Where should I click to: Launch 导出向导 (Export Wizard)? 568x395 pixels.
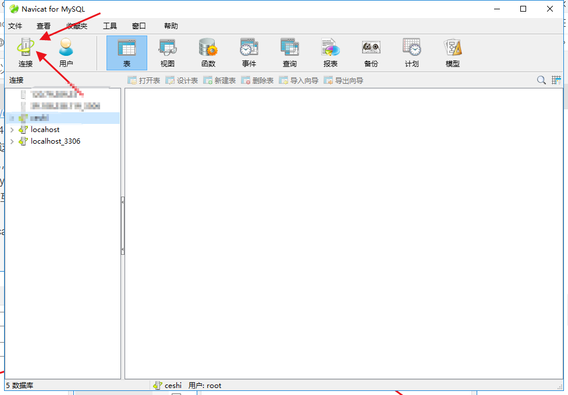tap(343, 80)
